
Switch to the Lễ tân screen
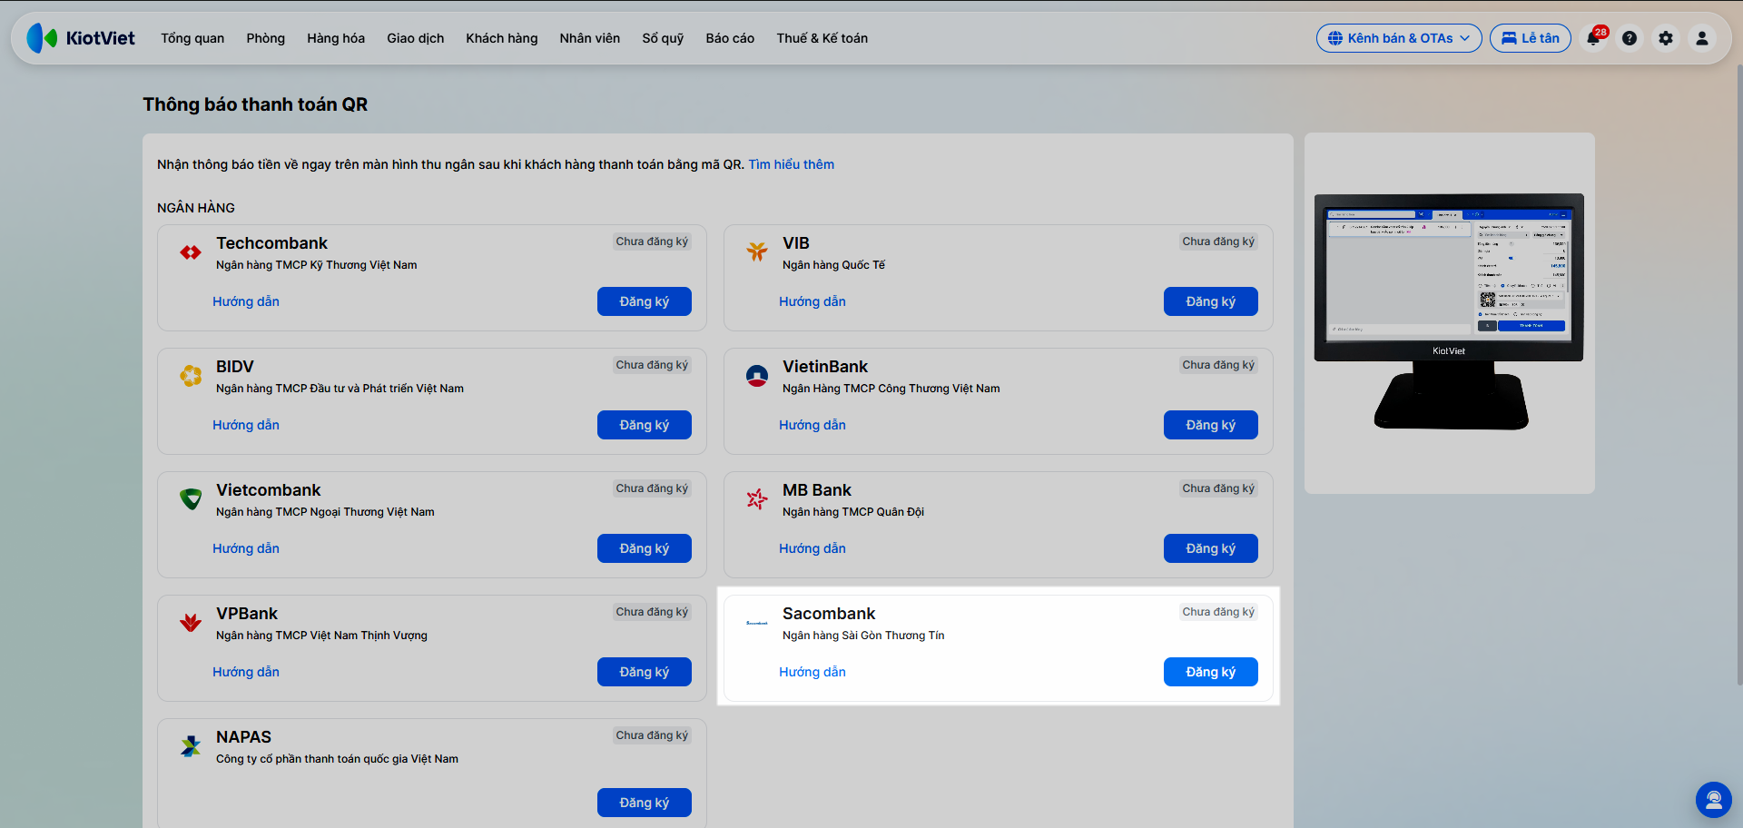click(x=1531, y=38)
